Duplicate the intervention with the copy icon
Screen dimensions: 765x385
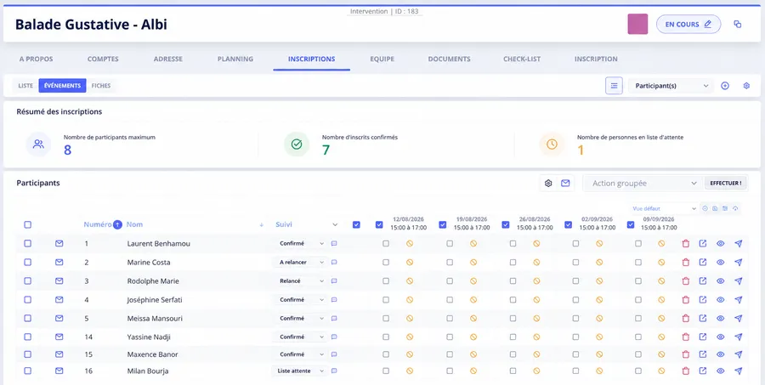pyautogui.click(x=738, y=24)
